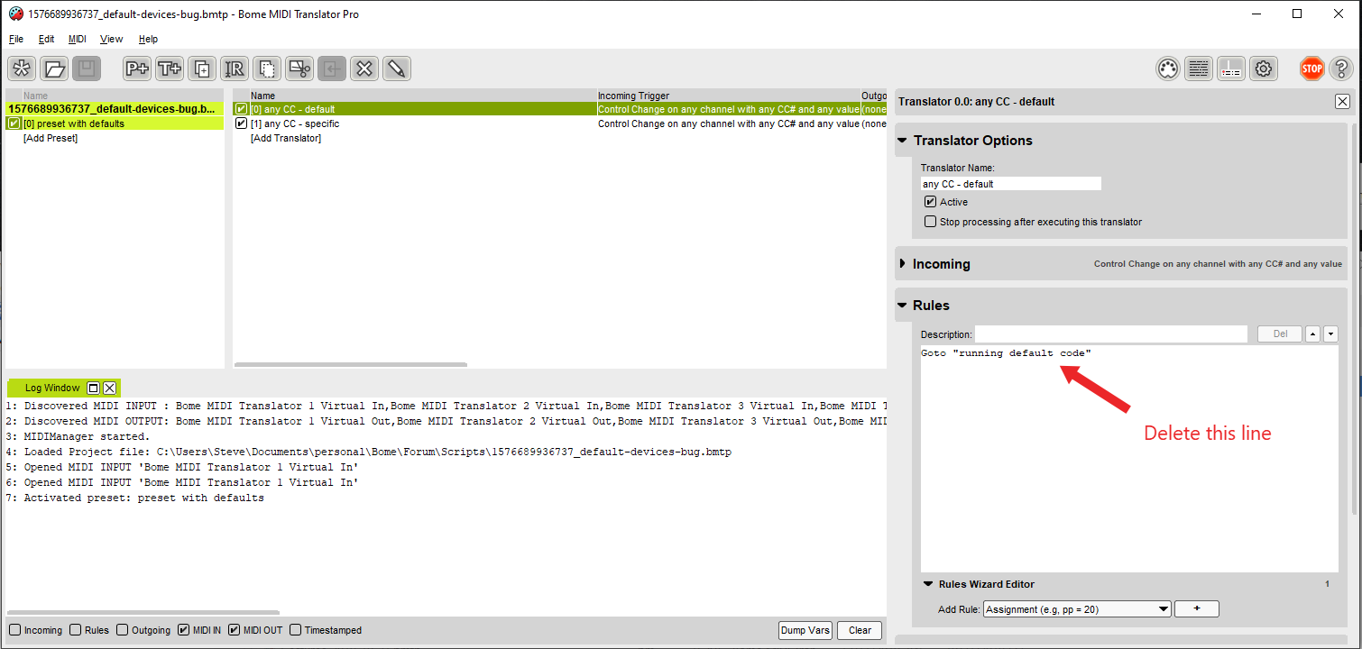Click the greyed Save project icon

click(x=87, y=68)
